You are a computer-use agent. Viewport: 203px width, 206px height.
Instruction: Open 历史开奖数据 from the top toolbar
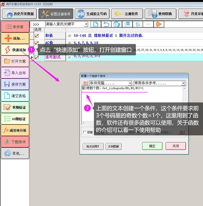coord(19,14)
